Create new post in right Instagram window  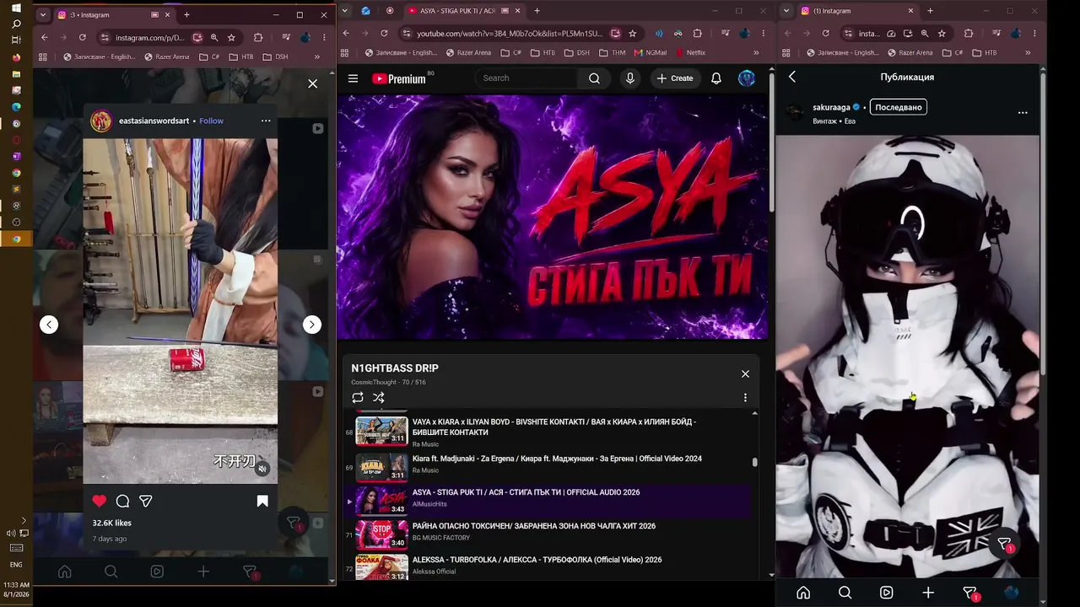coord(928,593)
